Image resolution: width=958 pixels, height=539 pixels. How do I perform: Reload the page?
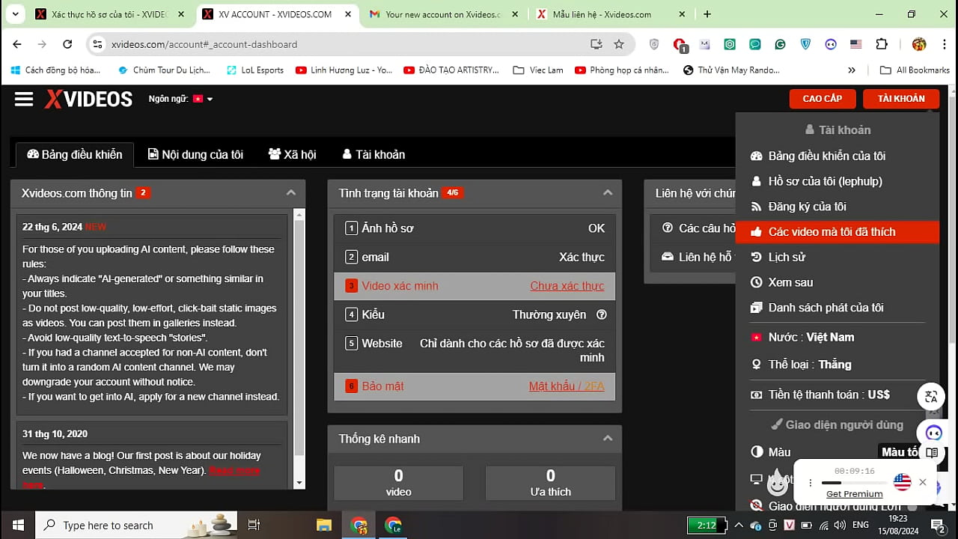tap(67, 44)
